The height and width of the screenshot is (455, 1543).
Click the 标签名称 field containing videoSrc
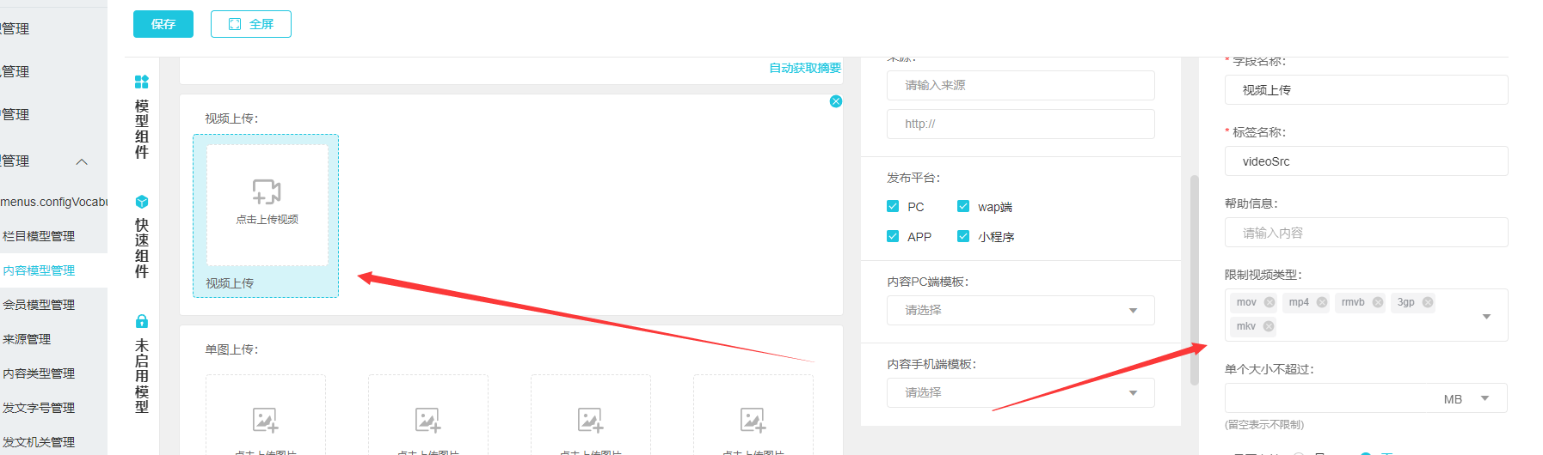[x=1366, y=161]
